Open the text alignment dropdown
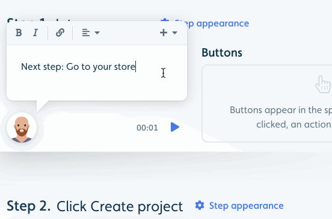The image size is (332, 219). (91, 32)
